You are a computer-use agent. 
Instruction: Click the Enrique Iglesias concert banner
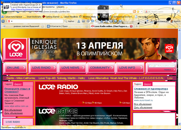click(103, 49)
